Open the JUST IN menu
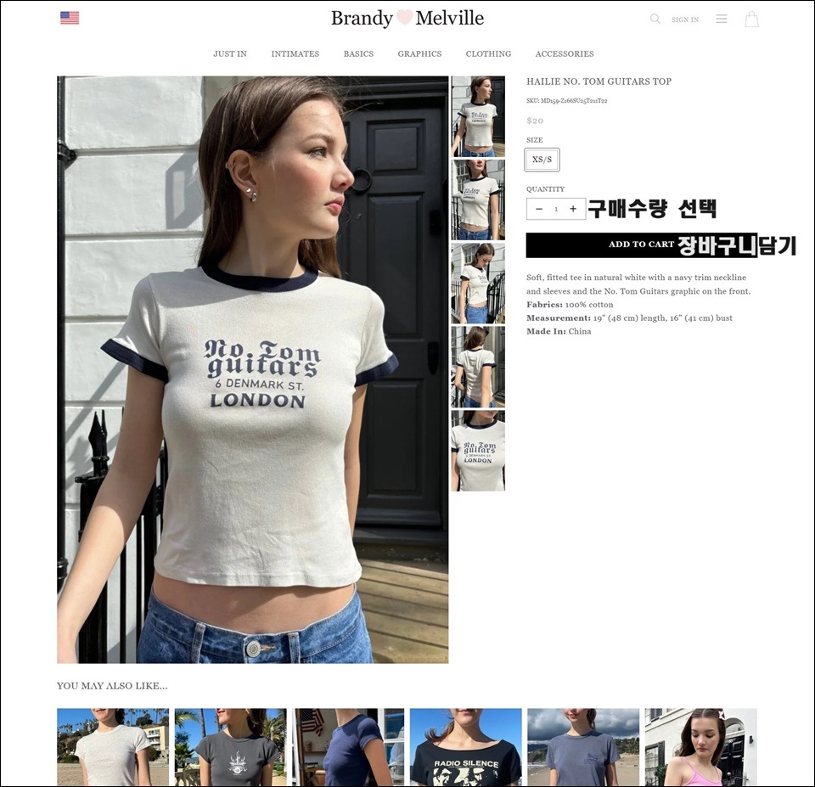The height and width of the screenshot is (787, 815). tap(230, 53)
